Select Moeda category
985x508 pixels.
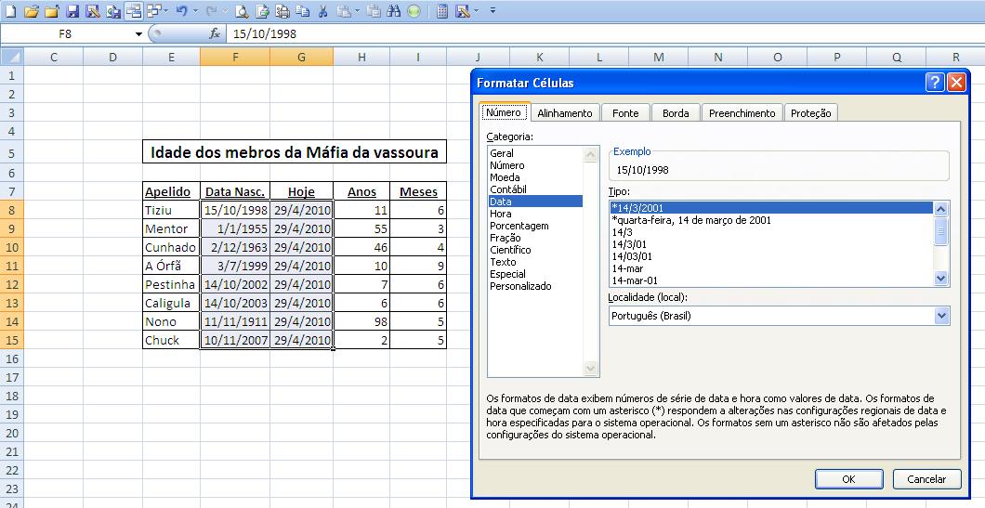click(x=534, y=177)
